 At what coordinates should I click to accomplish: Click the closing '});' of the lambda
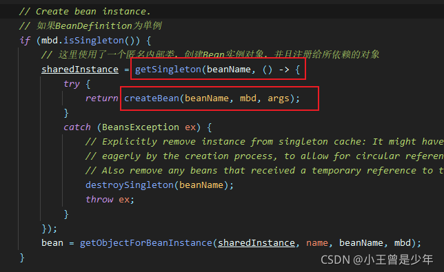(50, 229)
